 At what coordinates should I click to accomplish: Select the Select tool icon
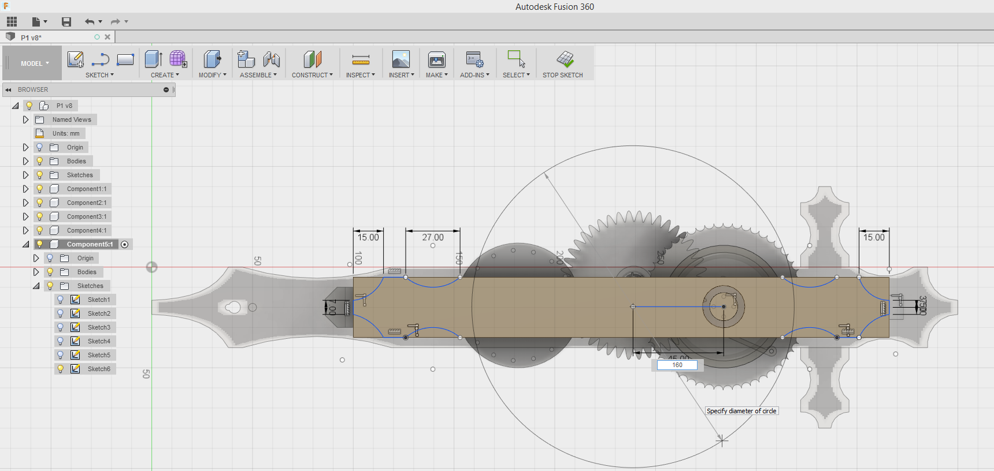pos(516,59)
